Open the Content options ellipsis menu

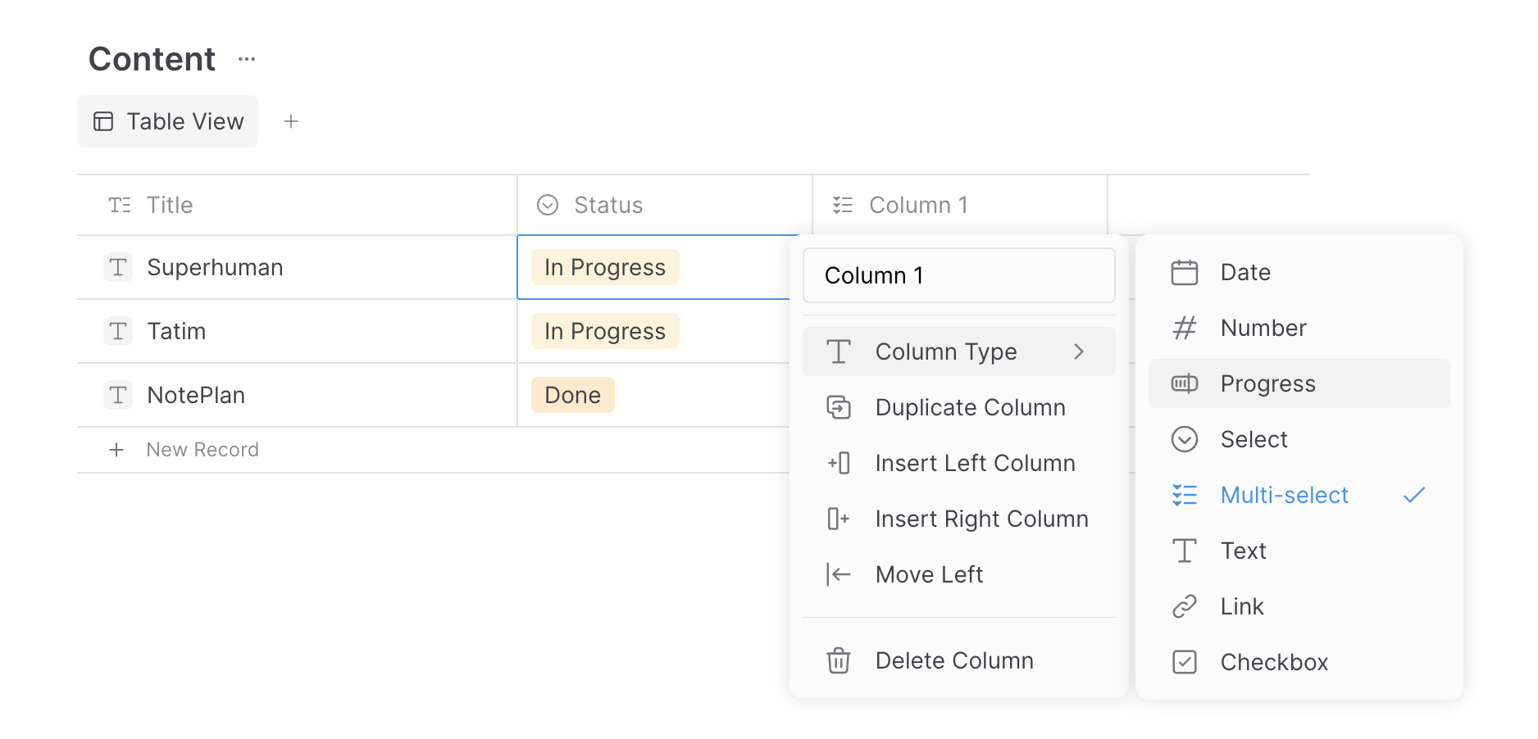[246, 58]
